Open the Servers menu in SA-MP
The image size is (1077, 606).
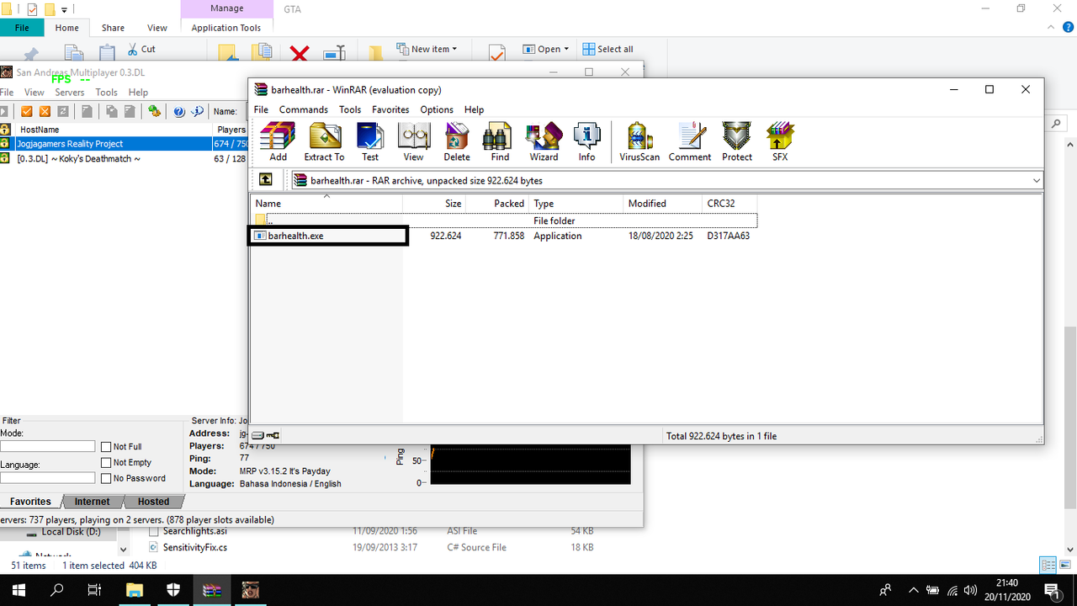[70, 93]
